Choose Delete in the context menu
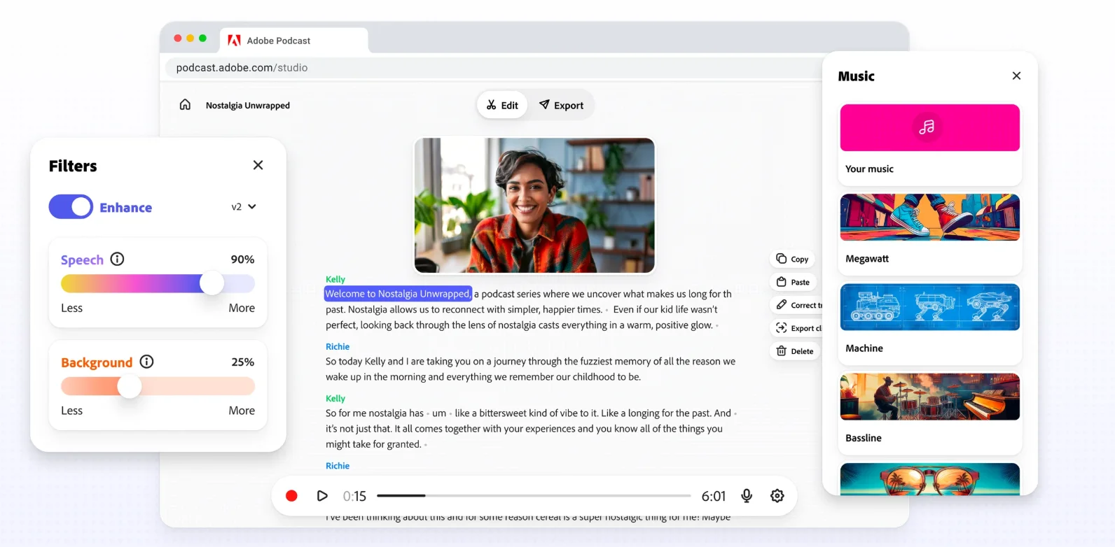The width and height of the screenshot is (1115, 547). click(795, 351)
